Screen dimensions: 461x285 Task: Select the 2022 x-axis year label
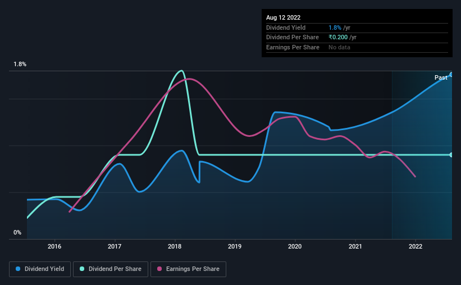pyautogui.click(x=415, y=246)
